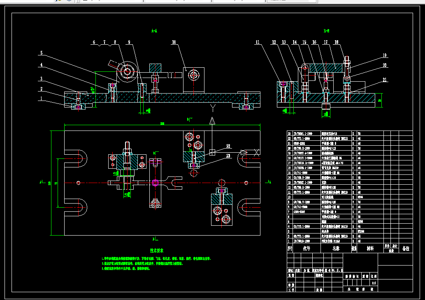Select part callout number 18 in section B-B
The image size is (425, 300).
[x=337, y=42]
